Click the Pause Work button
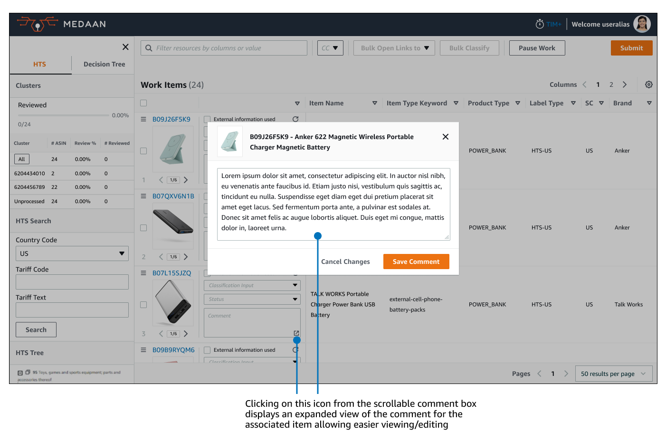This screenshot has height=440, width=666. [x=537, y=48]
